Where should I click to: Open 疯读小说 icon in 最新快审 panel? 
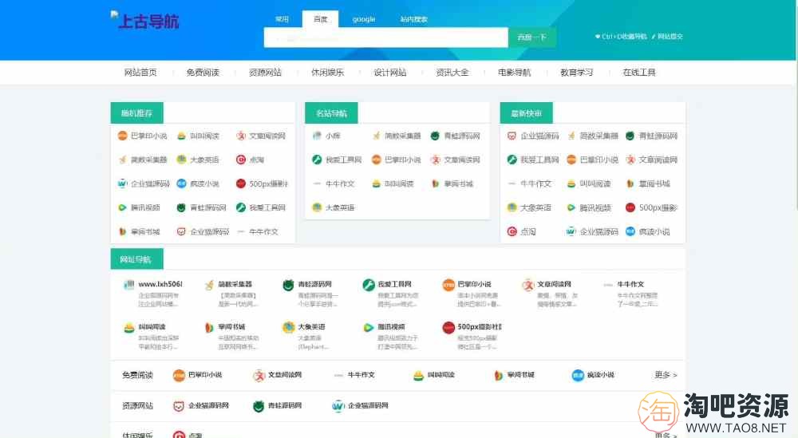tap(630, 231)
